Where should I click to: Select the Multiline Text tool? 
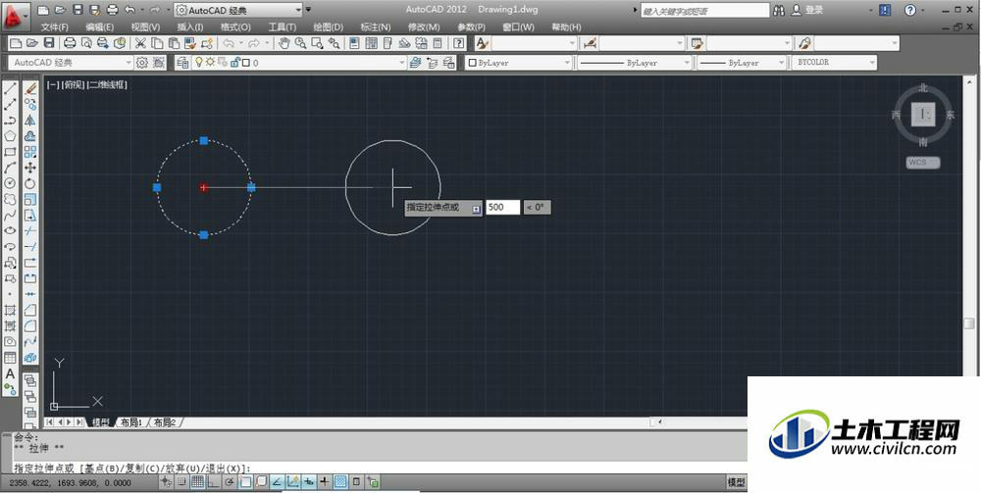(x=10, y=373)
